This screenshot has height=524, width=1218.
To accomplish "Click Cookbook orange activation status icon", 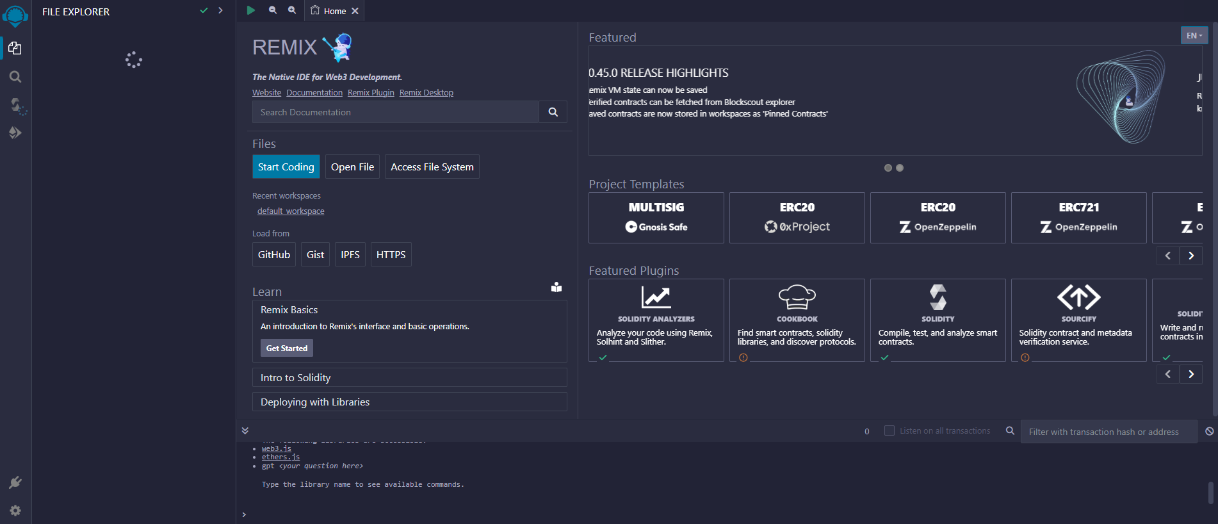I will 743,357.
